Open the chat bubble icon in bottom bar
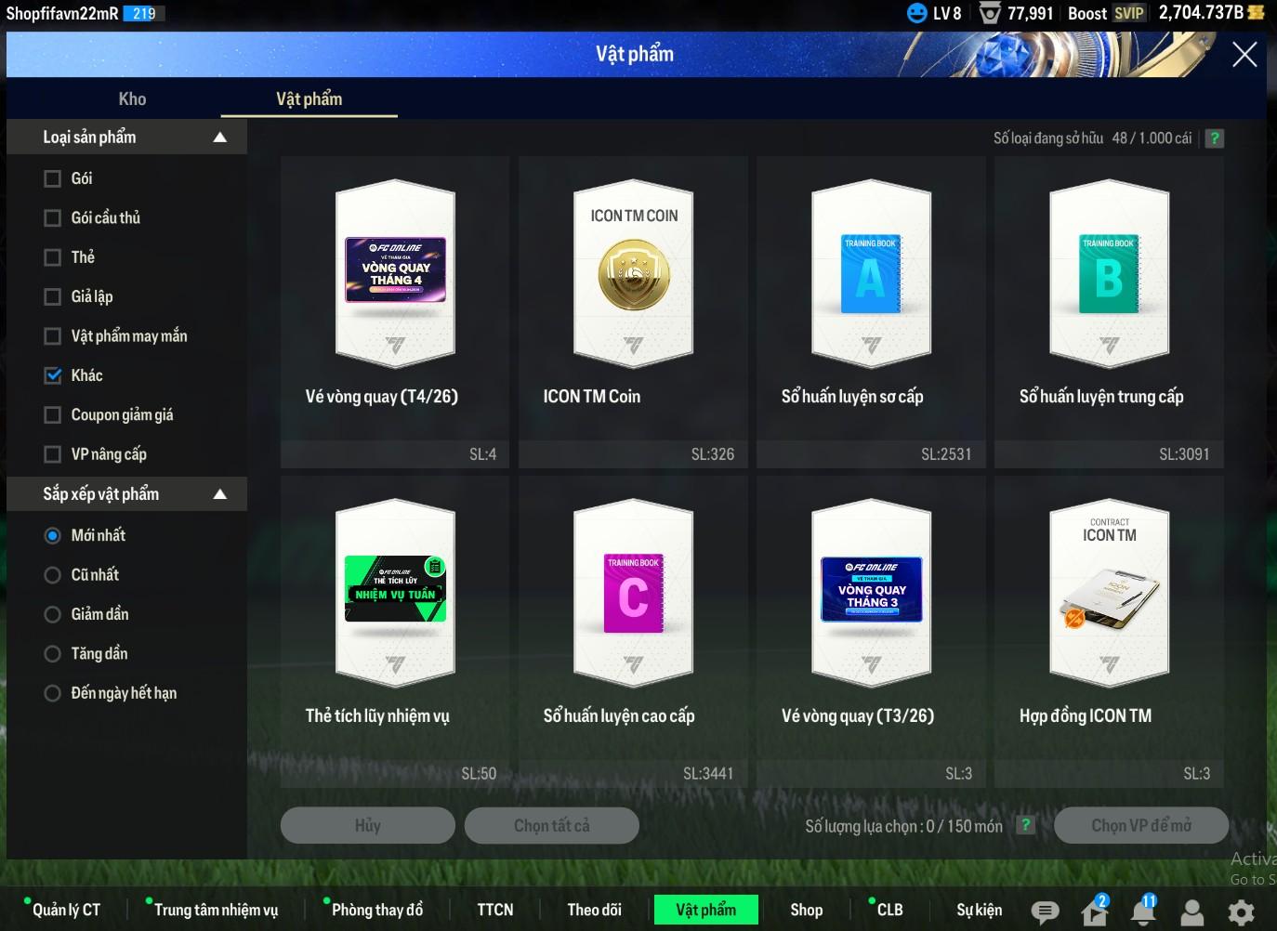1277x931 pixels. point(1045,912)
